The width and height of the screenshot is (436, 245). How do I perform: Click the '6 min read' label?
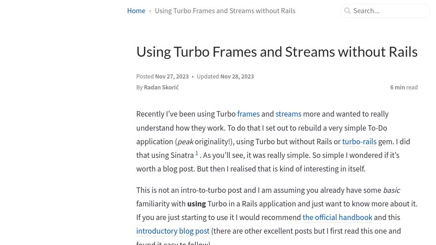(404, 88)
